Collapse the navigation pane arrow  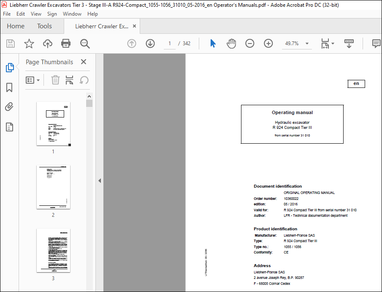pos(99,181)
